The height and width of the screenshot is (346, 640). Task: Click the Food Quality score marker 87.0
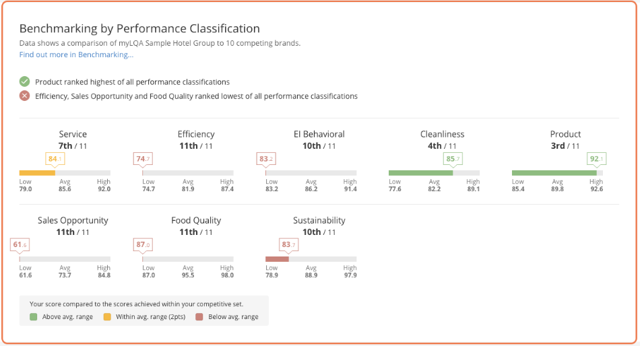143,244
